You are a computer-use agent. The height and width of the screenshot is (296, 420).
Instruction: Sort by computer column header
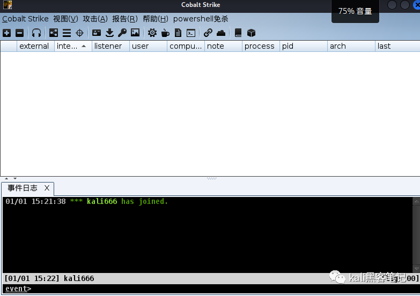(x=186, y=46)
